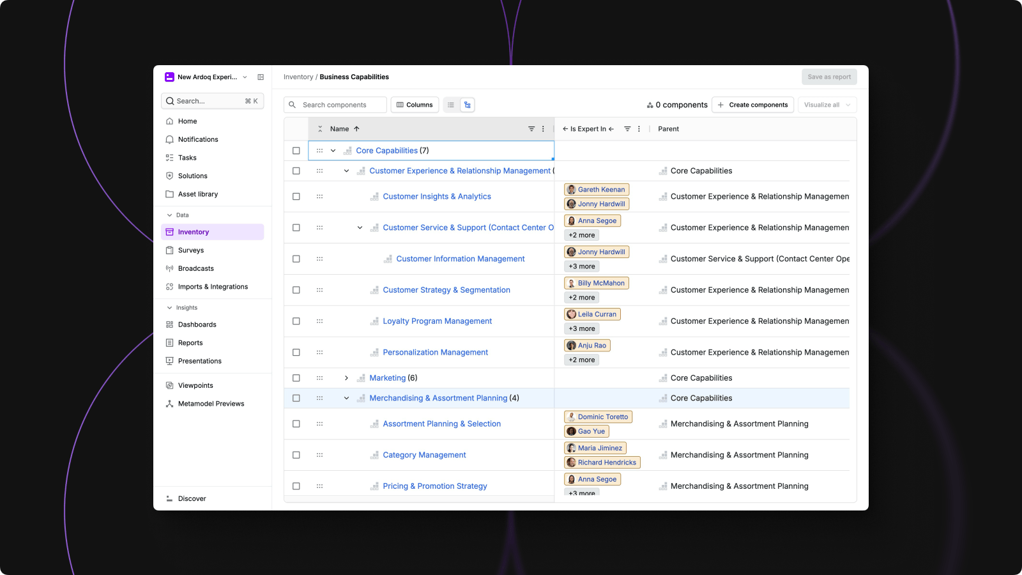Tick the Core Capabilities row checkbox

click(296, 151)
